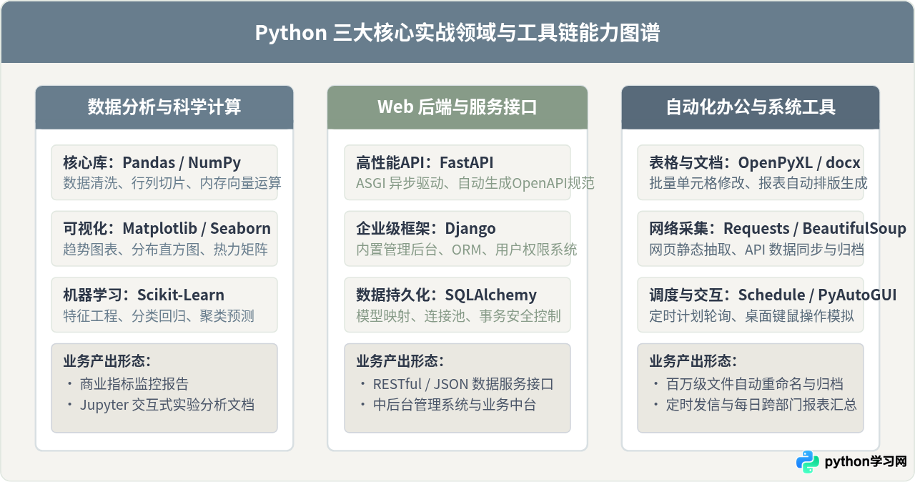915x482 pixels.
Task: Click the line '批量单元格修改、报表自动排版生成'
Action: coord(758,183)
